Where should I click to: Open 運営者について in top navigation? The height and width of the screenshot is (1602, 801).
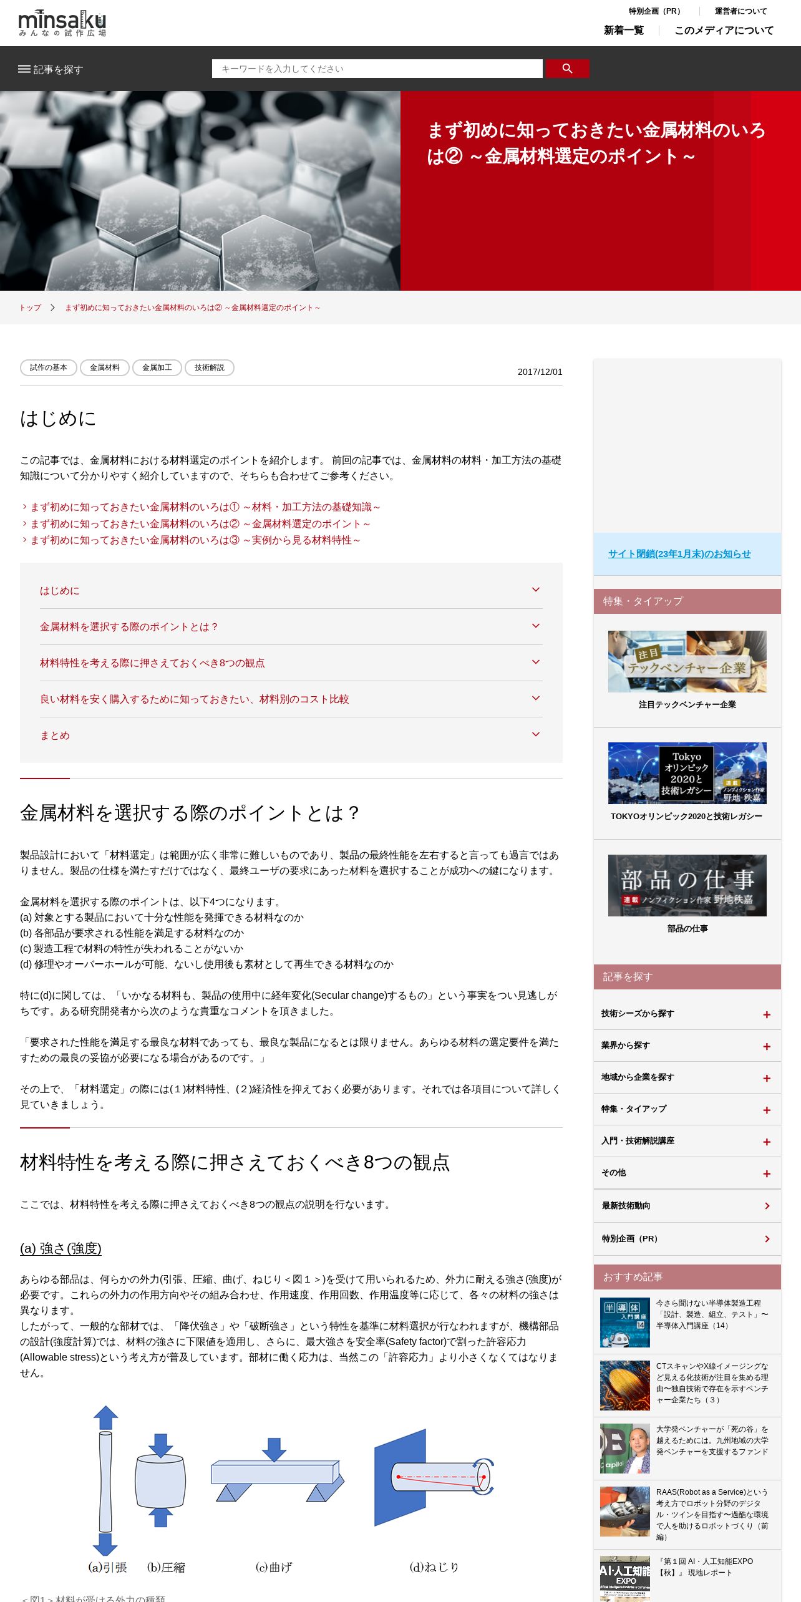[740, 11]
